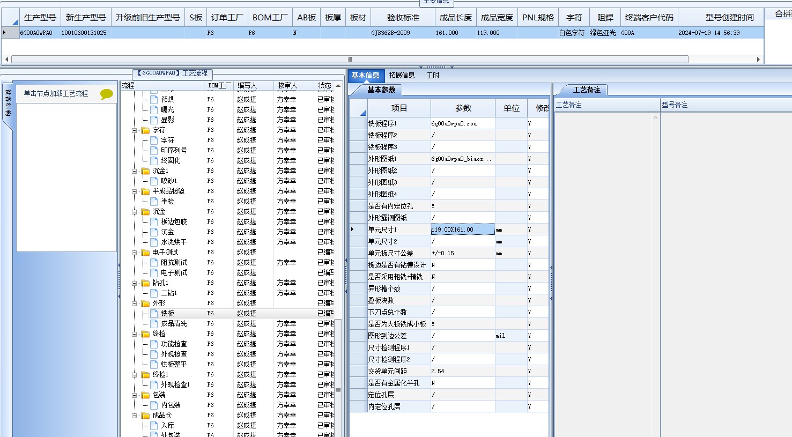Collapse the 终检 folder with 功能检查

(135, 334)
